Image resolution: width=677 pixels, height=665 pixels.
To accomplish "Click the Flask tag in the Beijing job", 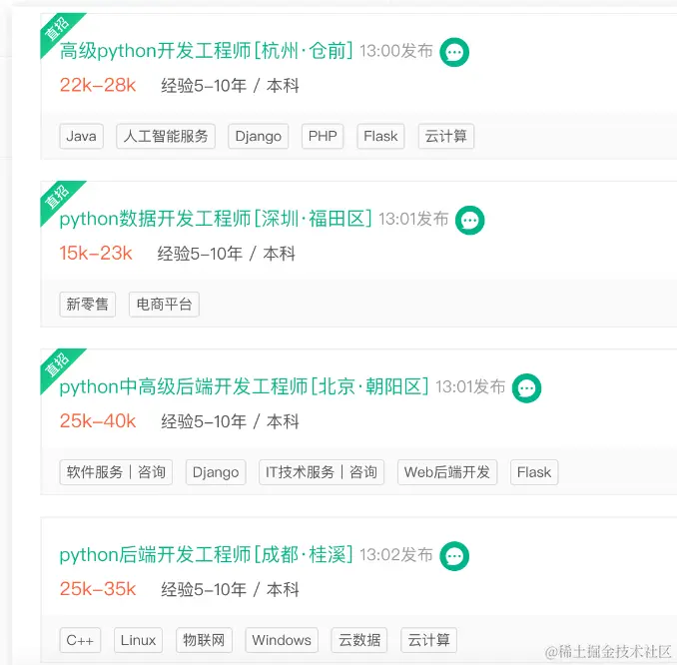I will pyautogui.click(x=534, y=472).
